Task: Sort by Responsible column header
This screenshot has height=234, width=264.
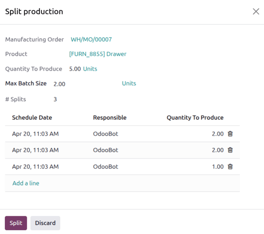Action: [x=110, y=118]
